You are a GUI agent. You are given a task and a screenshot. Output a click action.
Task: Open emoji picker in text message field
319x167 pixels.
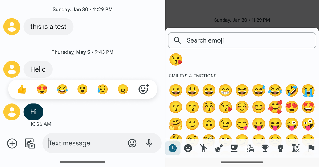pos(132,143)
